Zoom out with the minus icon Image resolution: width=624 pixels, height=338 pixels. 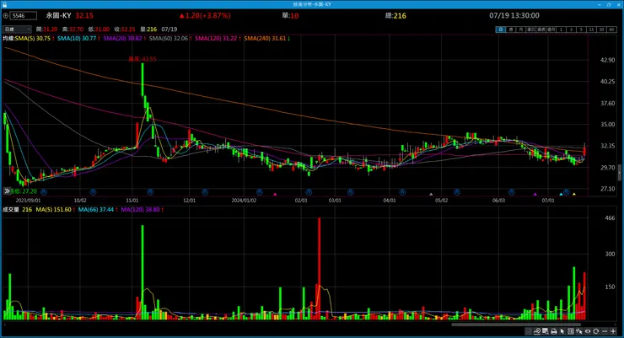pyautogui.click(x=605, y=331)
